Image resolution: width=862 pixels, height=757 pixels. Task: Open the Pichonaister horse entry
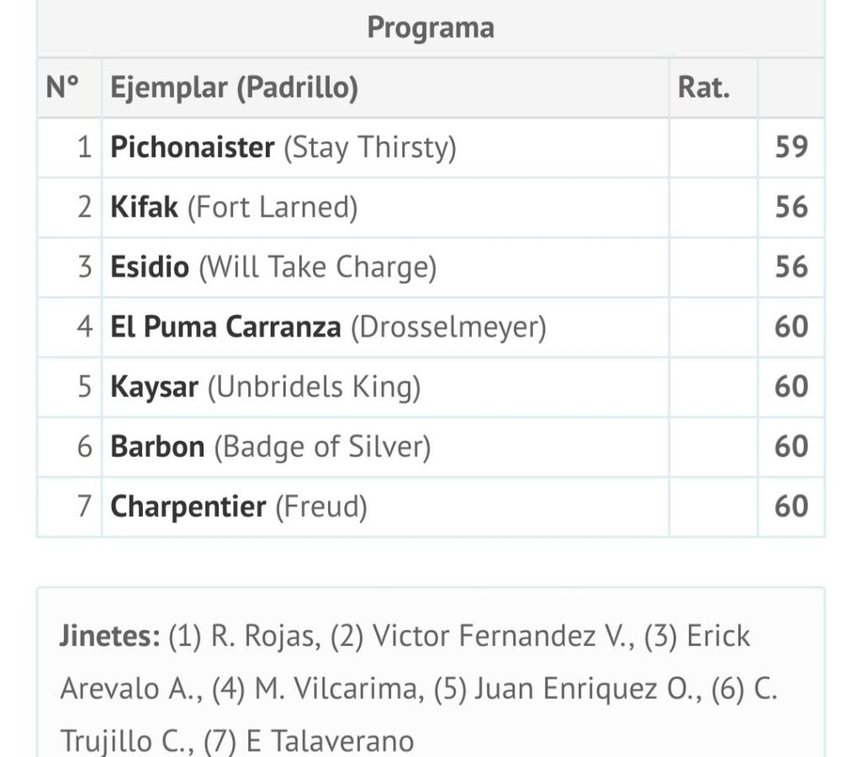pyautogui.click(x=192, y=148)
